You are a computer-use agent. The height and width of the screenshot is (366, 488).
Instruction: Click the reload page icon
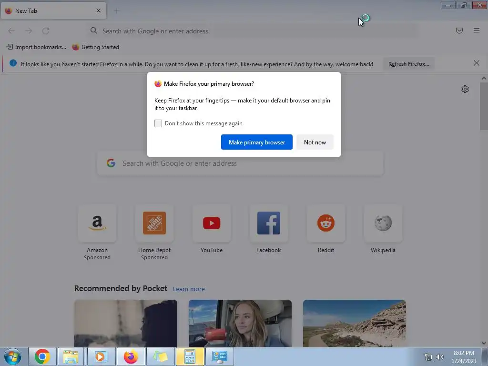tap(46, 31)
